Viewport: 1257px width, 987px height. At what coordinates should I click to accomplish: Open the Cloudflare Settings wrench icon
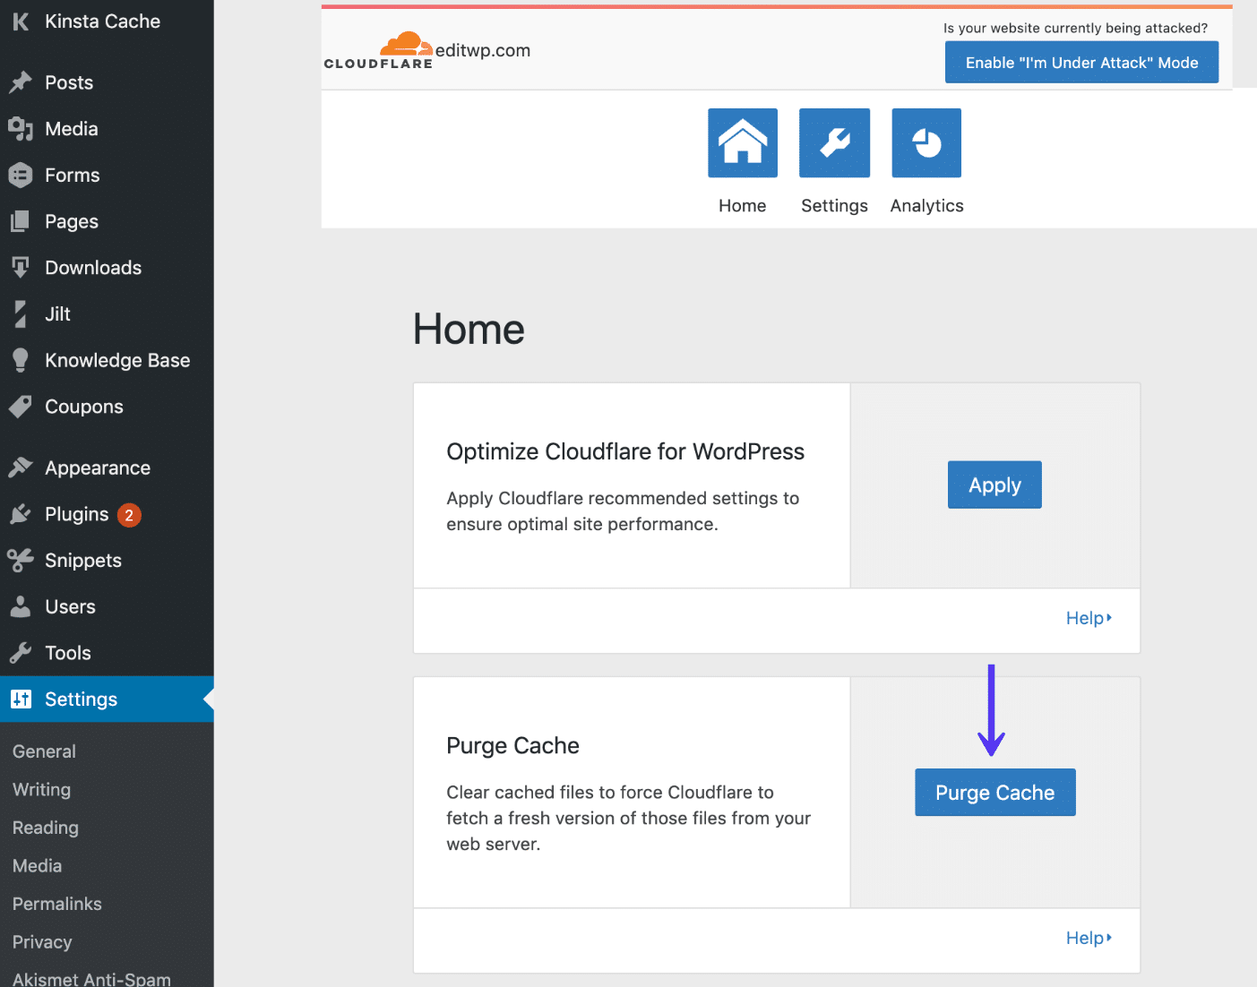pyautogui.click(x=833, y=142)
